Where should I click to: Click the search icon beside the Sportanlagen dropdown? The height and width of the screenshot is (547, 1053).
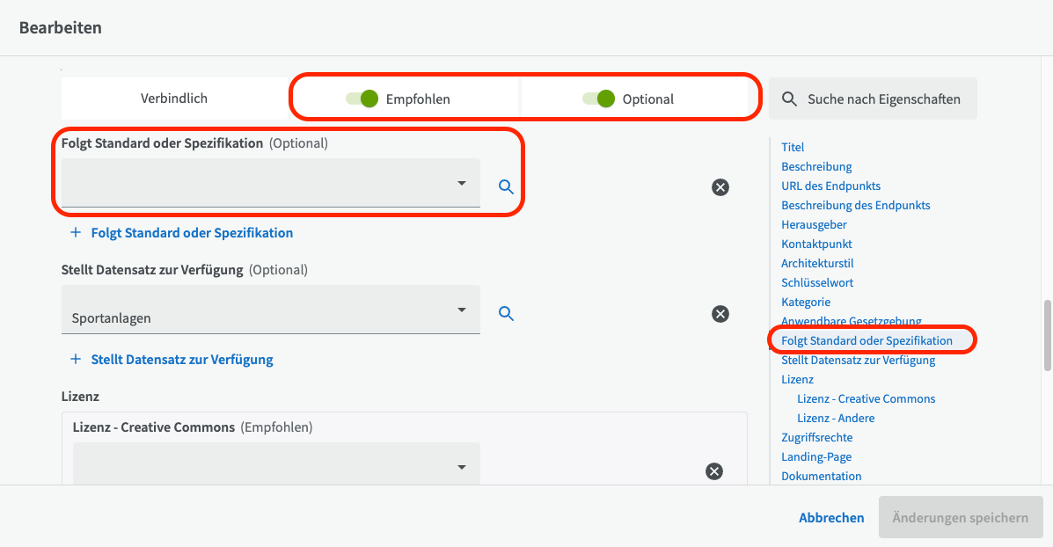pyautogui.click(x=506, y=313)
